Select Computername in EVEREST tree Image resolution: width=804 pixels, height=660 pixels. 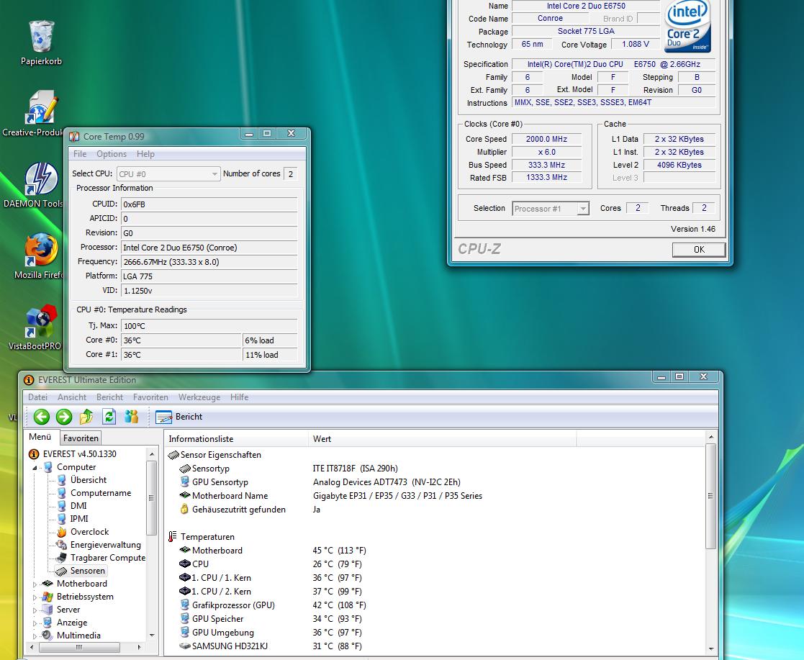pyautogui.click(x=101, y=493)
